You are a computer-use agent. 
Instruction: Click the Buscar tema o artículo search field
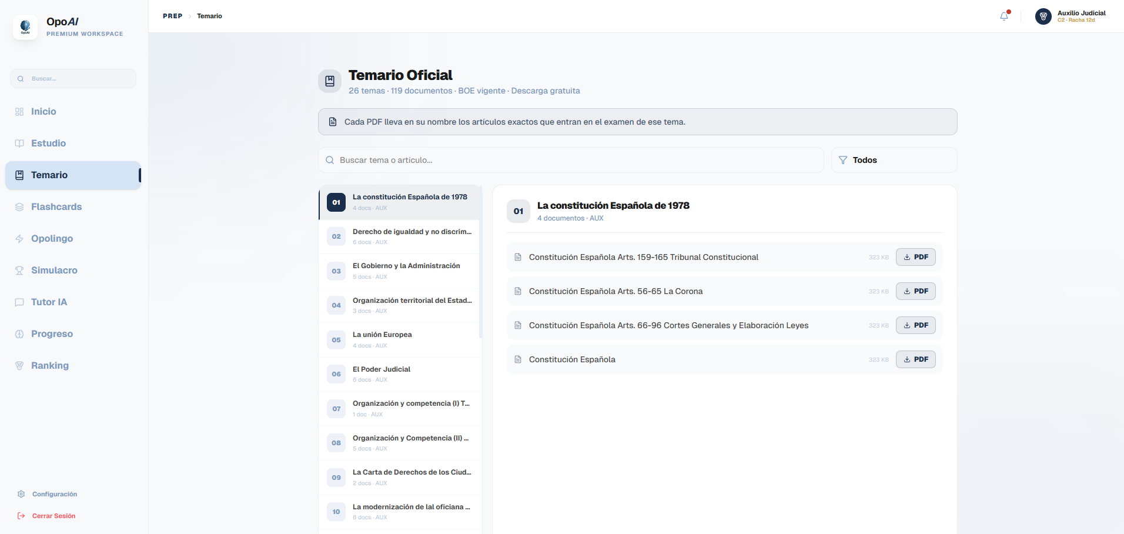coord(570,159)
